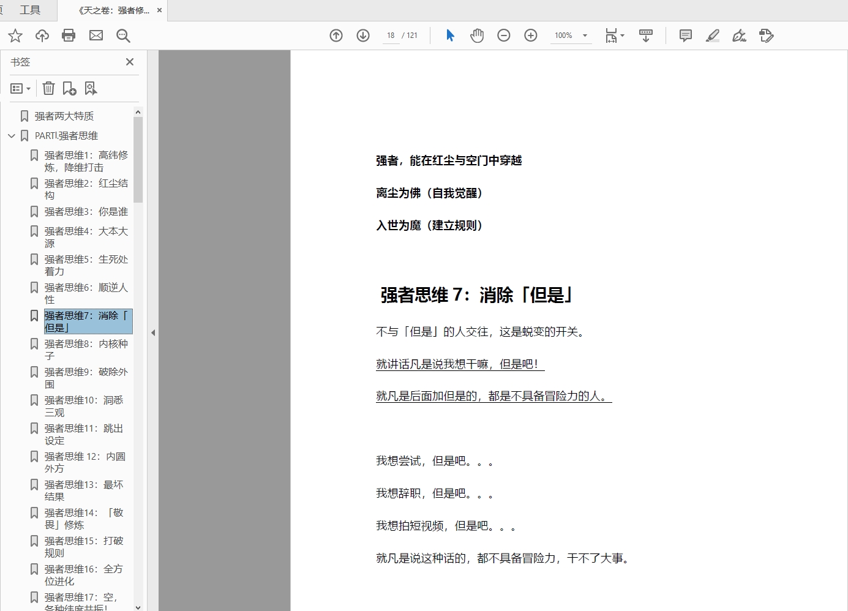
Task: Zoom in using the plus icon
Action: [x=531, y=36]
